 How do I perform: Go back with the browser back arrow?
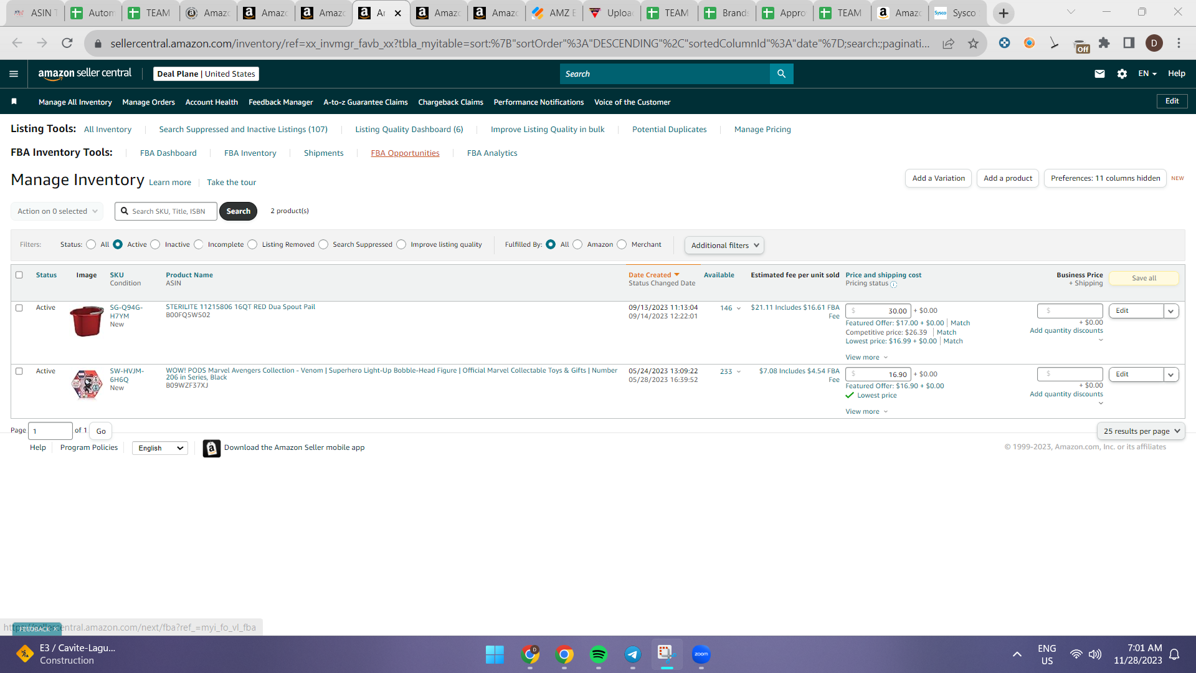click(x=17, y=43)
